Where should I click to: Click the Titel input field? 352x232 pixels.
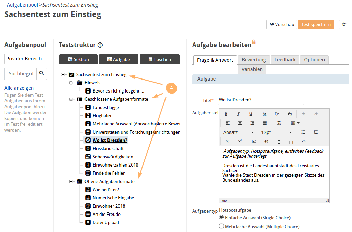261,100
